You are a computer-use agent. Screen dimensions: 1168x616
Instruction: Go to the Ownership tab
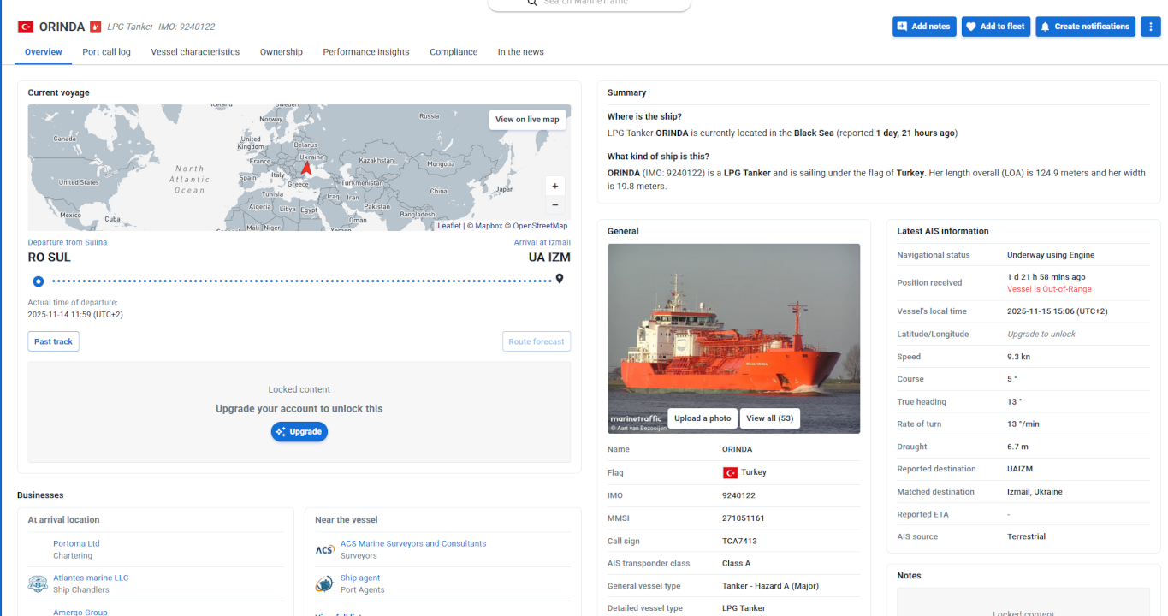(282, 52)
